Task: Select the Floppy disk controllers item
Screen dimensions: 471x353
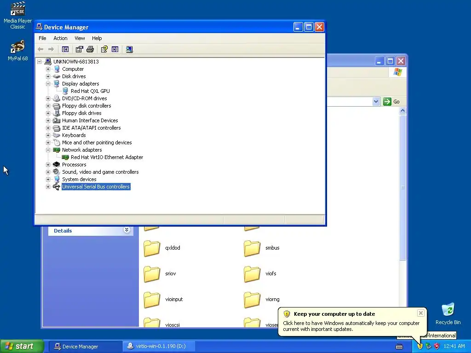Action: click(86, 106)
